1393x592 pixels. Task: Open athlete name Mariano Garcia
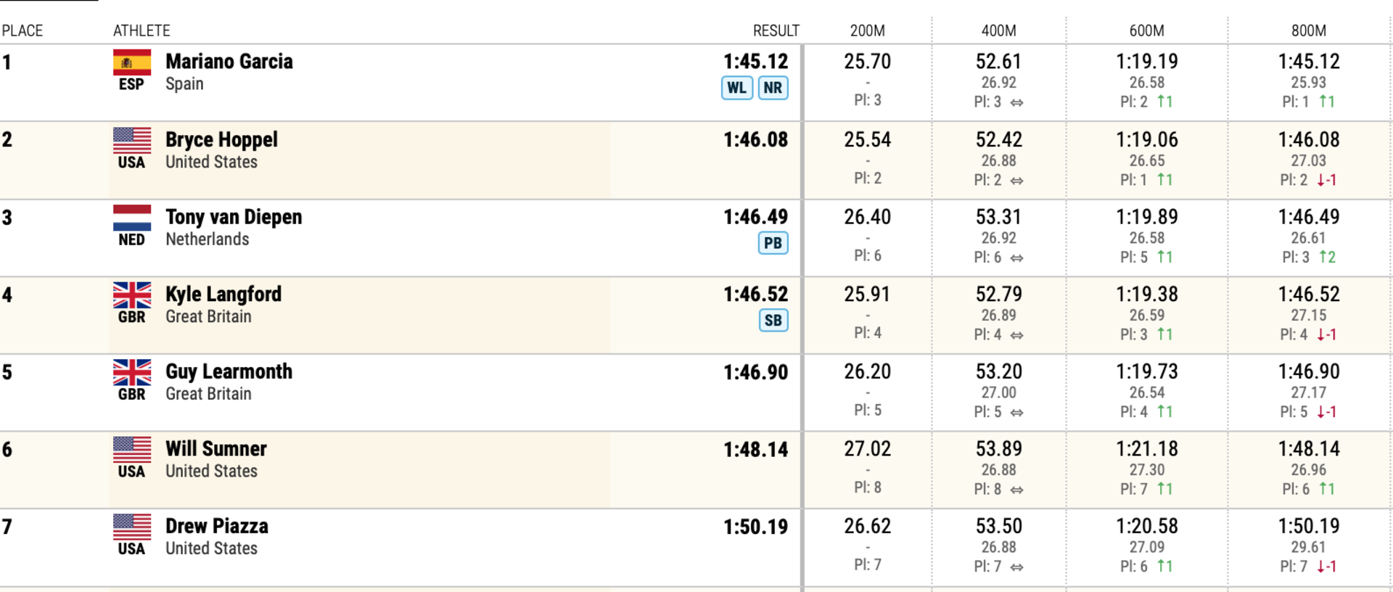229,62
